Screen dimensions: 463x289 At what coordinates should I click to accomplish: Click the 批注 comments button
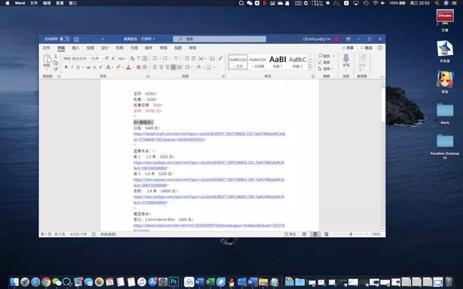pyautogui.click(x=366, y=48)
